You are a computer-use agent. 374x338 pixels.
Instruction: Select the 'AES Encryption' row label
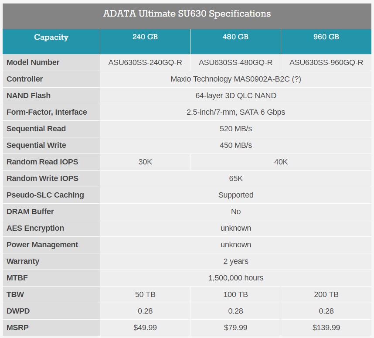pyautogui.click(x=35, y=228)
